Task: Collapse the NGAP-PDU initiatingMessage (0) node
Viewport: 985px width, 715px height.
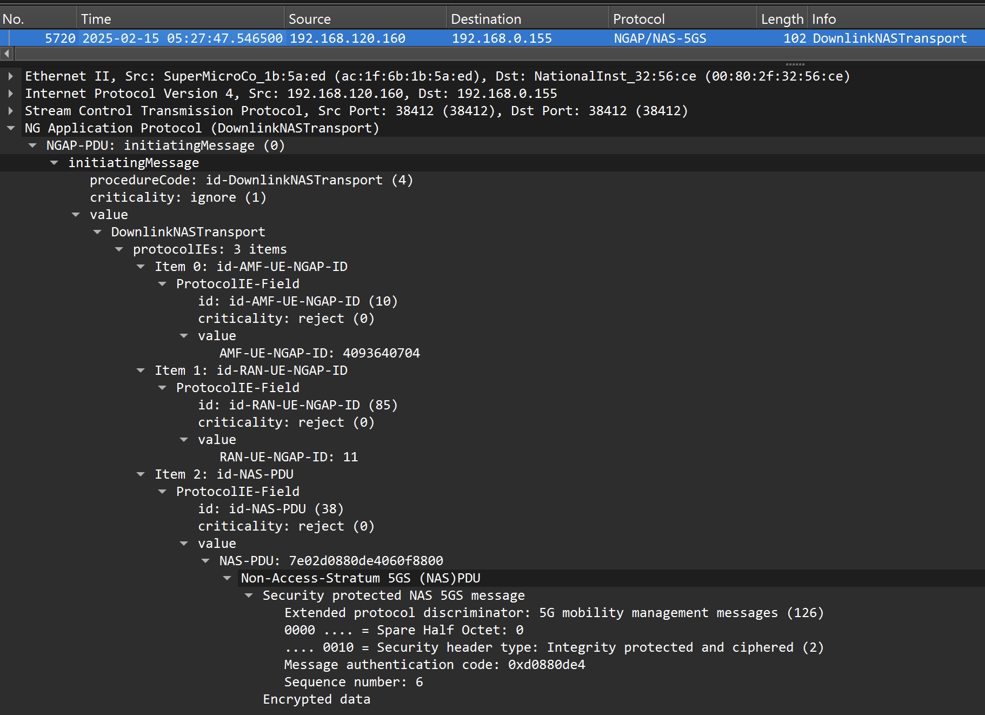Action: pyautogui.click(x=32, y=145)
